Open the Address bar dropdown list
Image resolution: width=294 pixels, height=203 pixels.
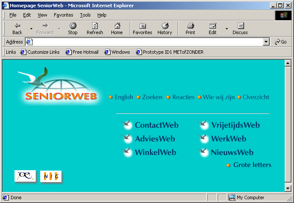pos(266,42)
